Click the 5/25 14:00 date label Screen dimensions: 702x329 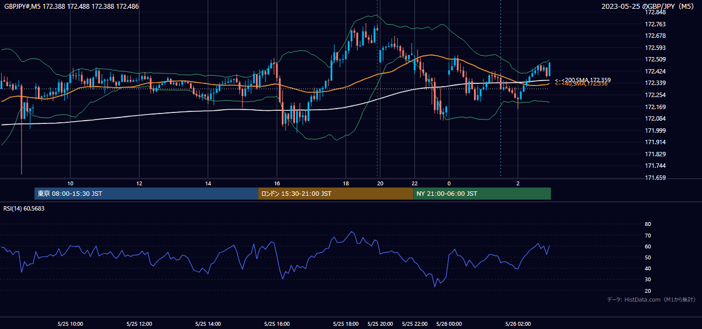[x=208, y=324]
